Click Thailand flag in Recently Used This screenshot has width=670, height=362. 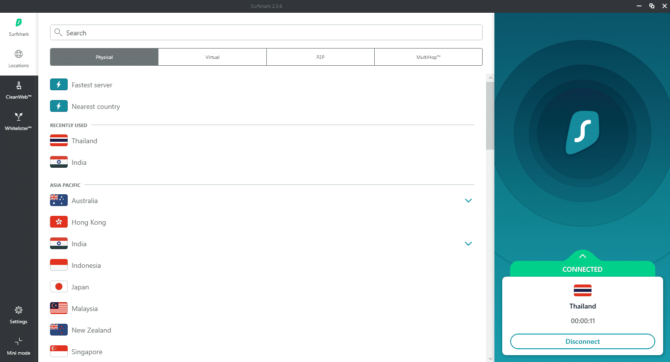[59, 140]
